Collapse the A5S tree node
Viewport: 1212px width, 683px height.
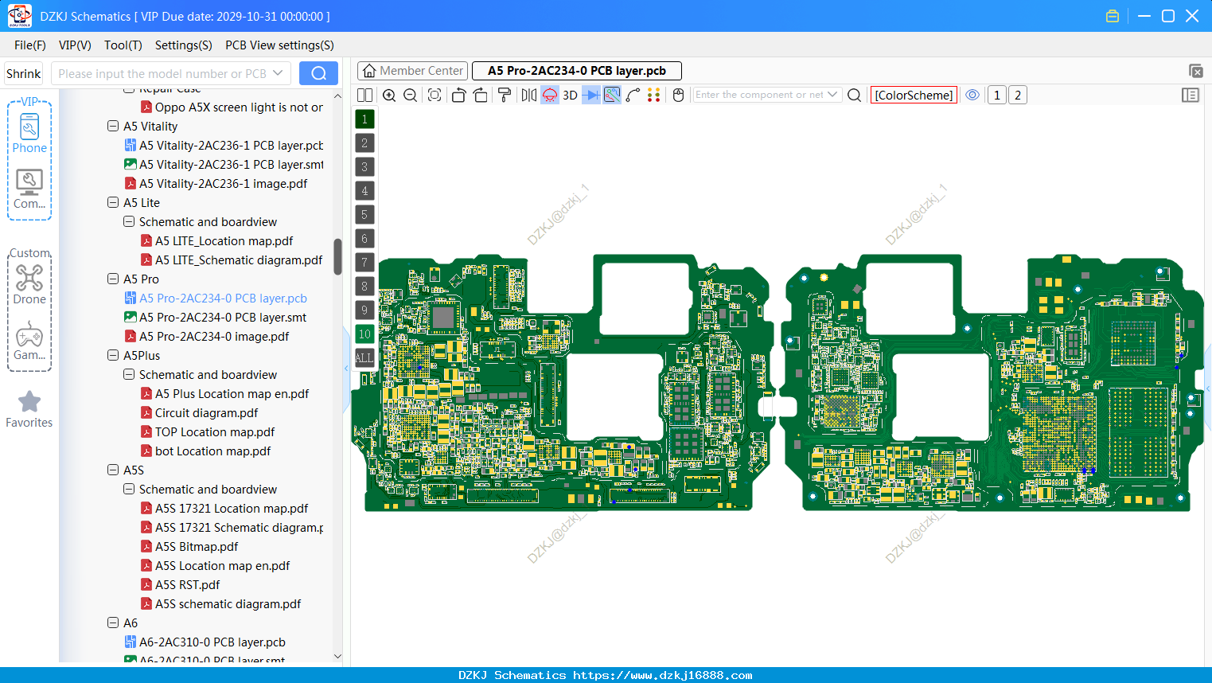pos(113,470)
